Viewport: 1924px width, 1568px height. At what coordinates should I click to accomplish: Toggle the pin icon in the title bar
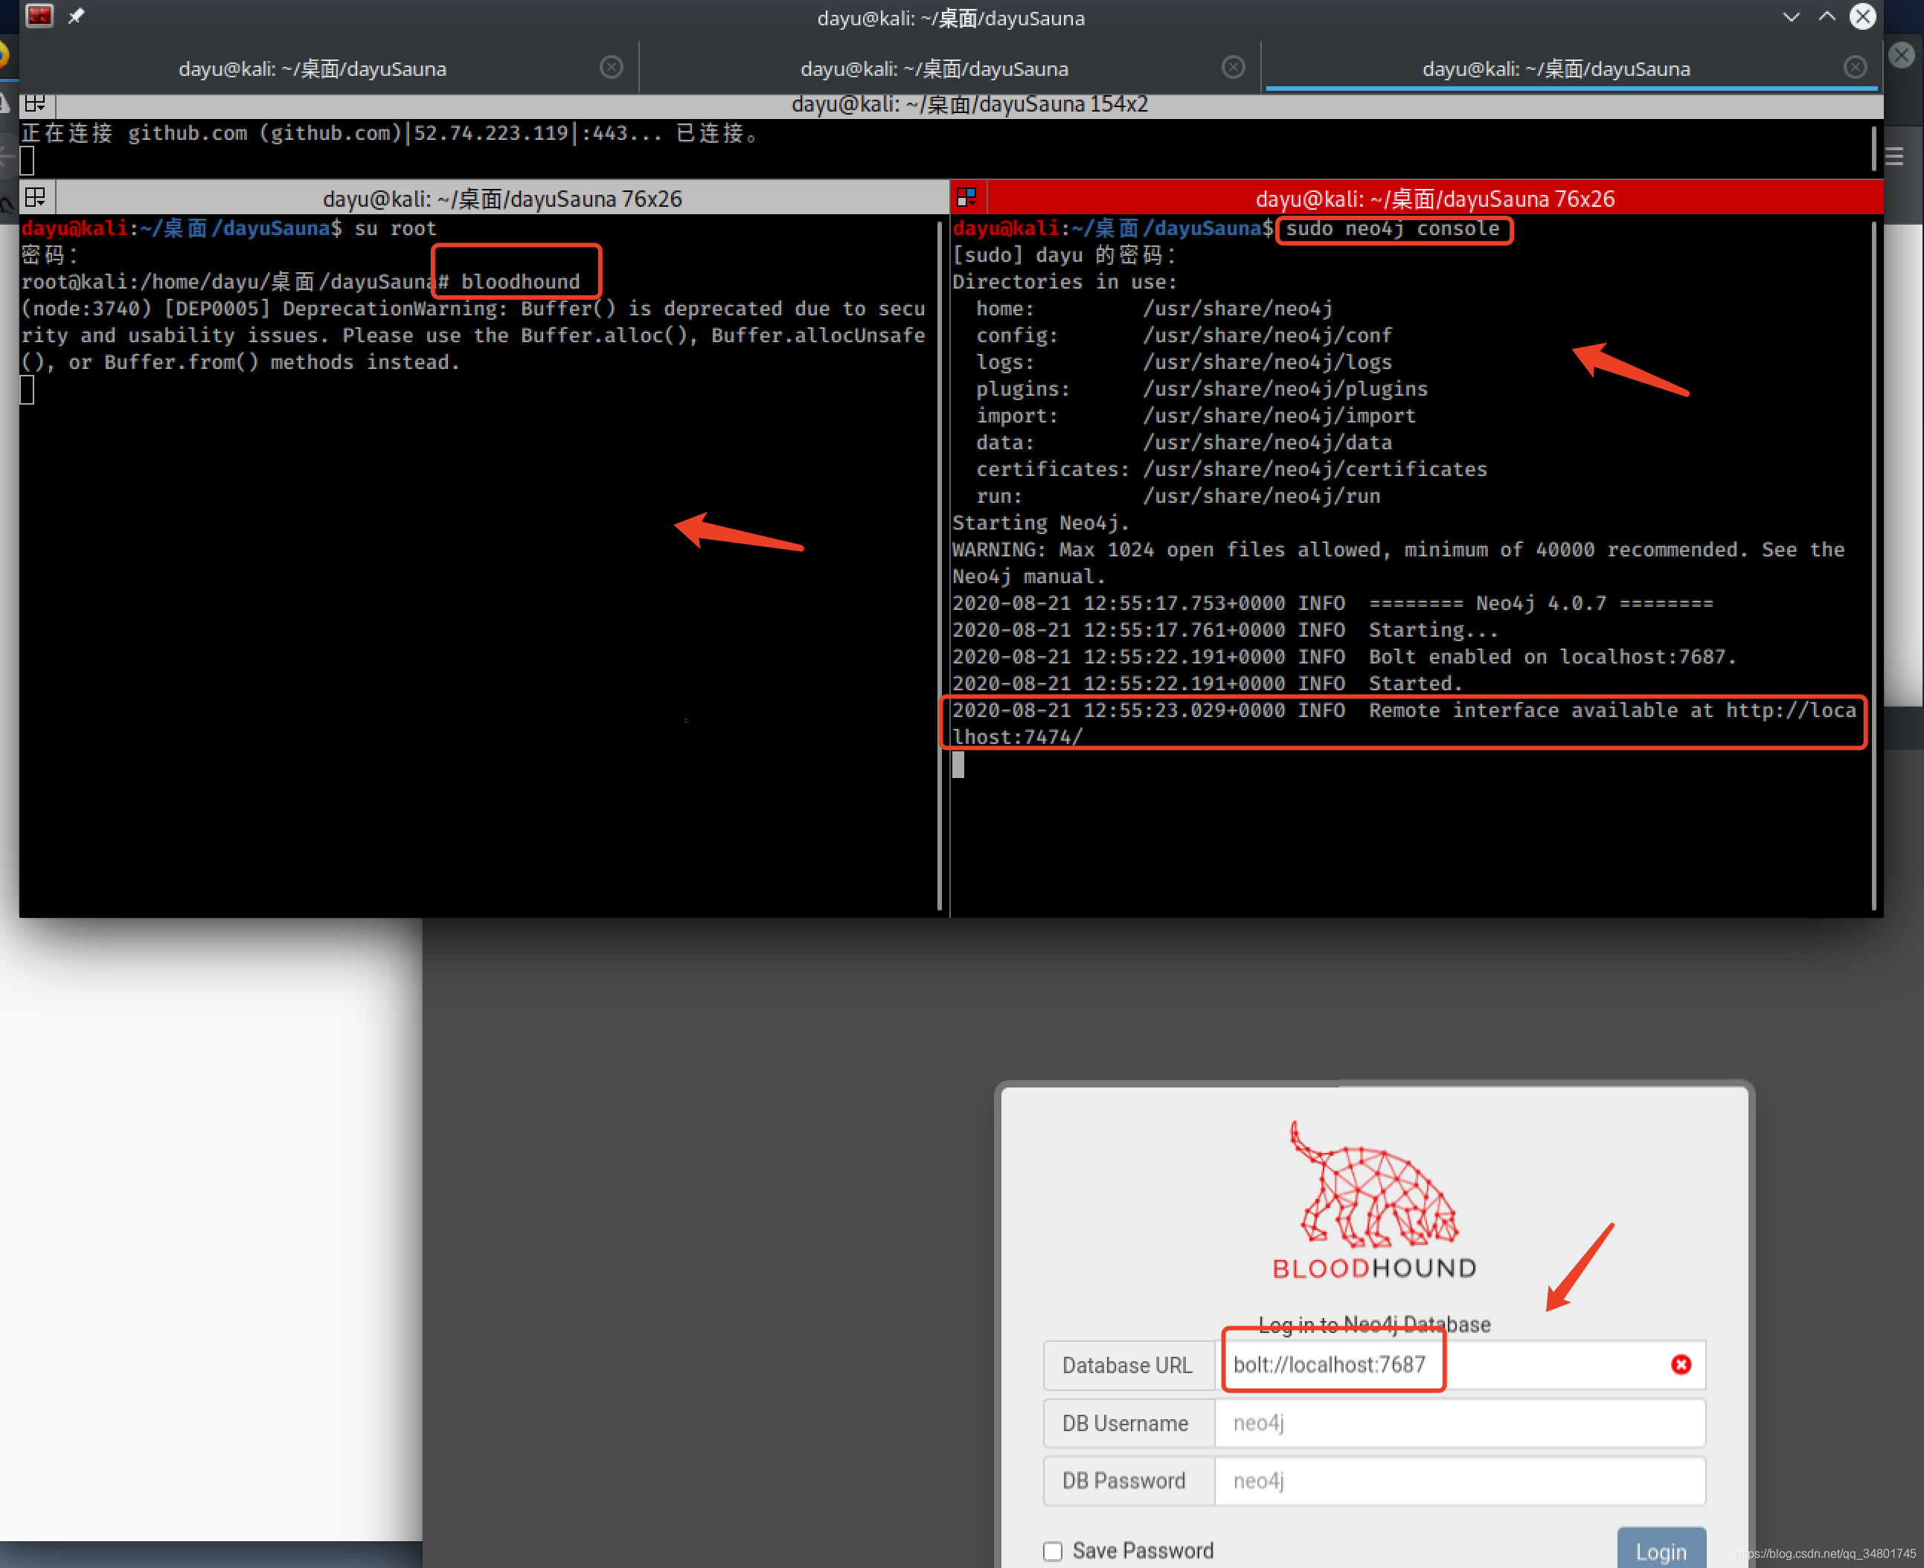pyautogui.click(x=76, y=16)
